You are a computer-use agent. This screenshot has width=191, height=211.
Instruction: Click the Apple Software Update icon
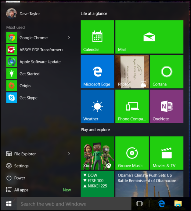point(12,62)
